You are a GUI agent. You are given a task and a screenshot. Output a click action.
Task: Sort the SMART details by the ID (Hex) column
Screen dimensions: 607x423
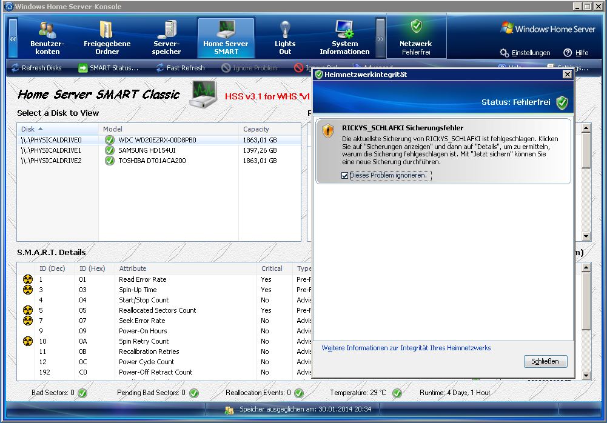pos(95,268)
